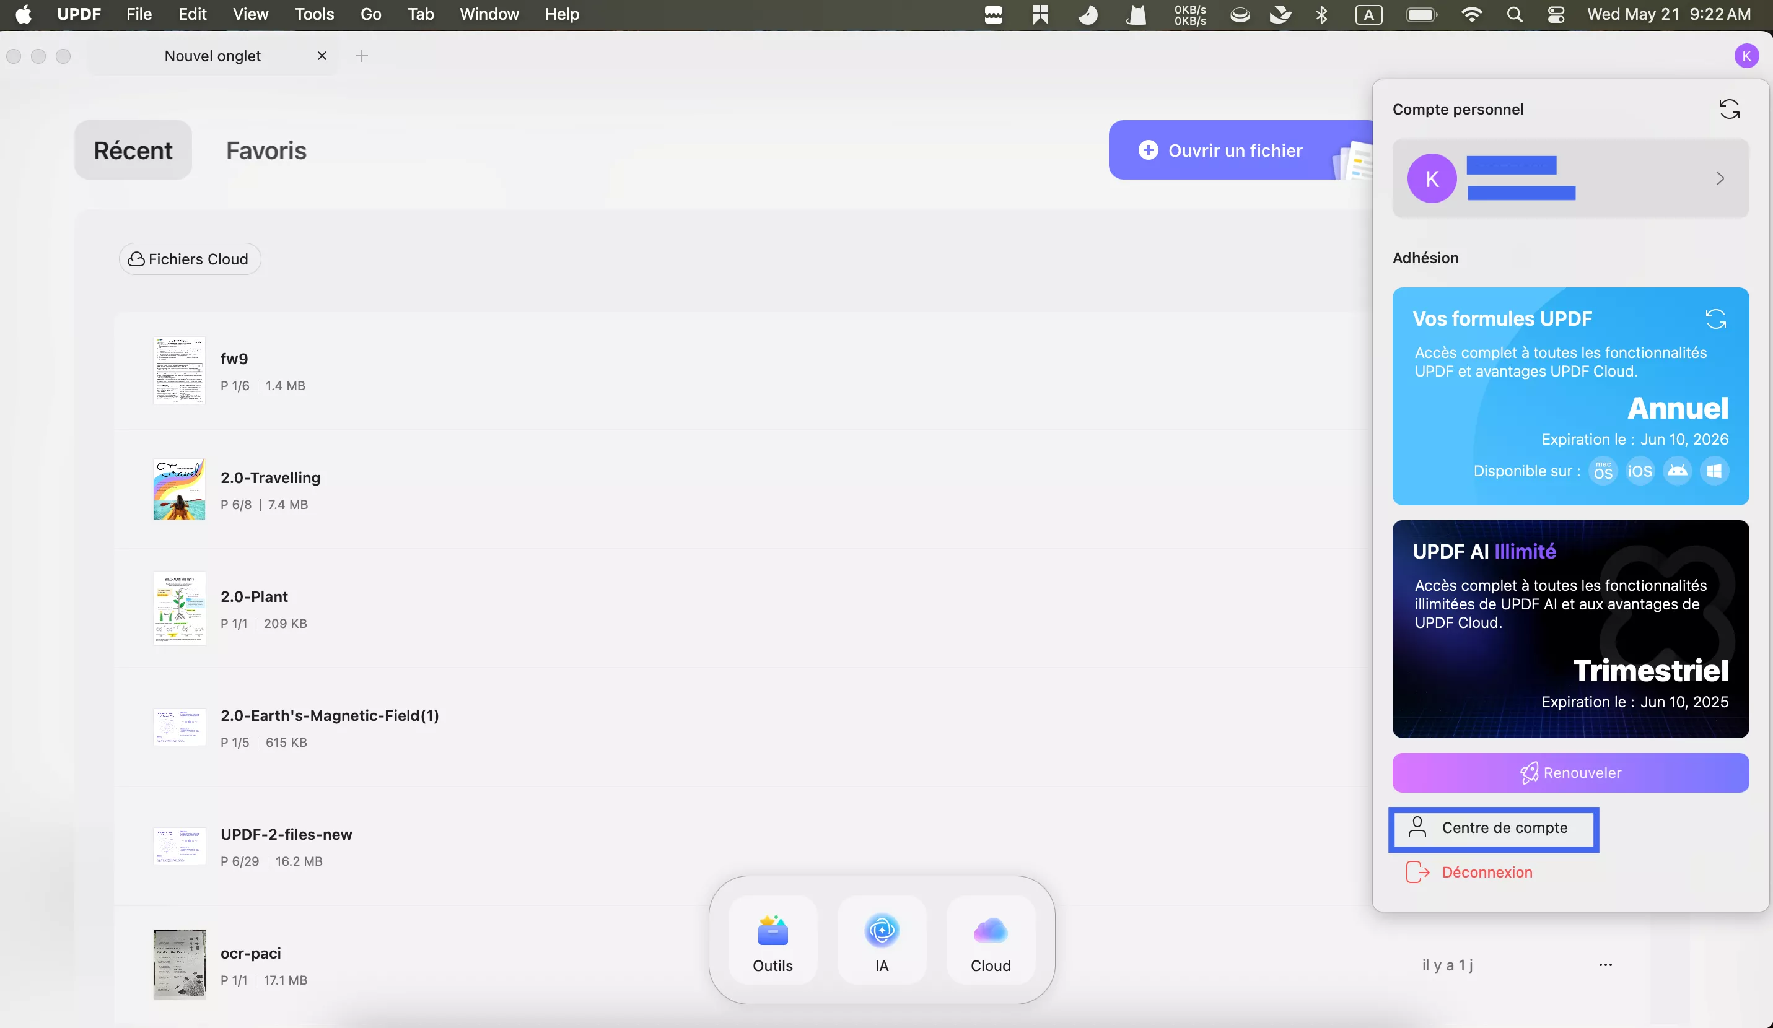
Task: Click the Fichiers Cloud button
Action: click(190, 259)
